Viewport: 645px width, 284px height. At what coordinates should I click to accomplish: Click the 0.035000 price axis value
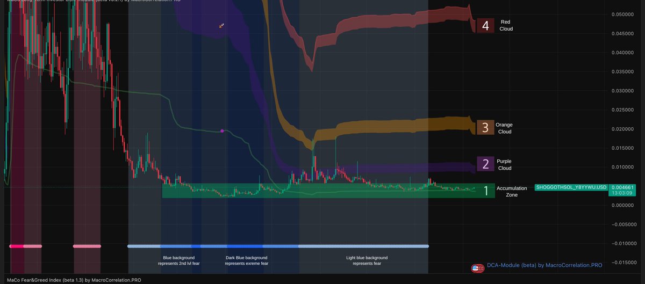click(622, 71)
